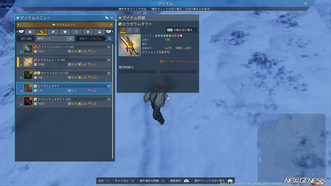Screen dimensions: 331x186
Task: Open the 標準ソート sort dropdown
Action: pyautogui.click(x=55, y=39)
